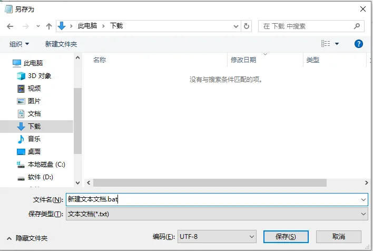Screen dimensions: 373x251
Task: Click the search magnifier icon
Action: coord(357,26)
